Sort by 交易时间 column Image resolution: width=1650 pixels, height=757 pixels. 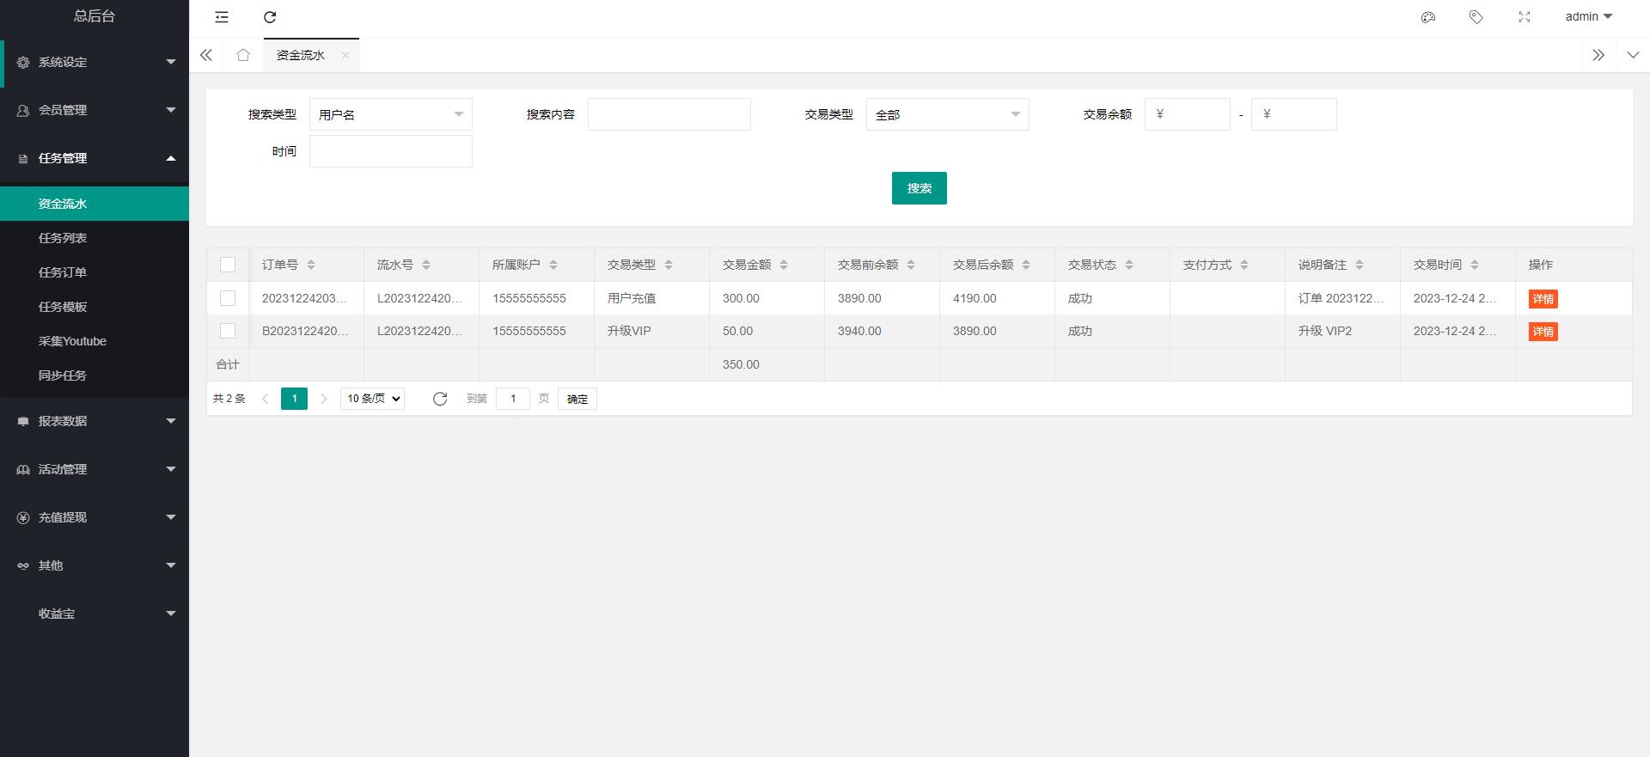[1475, 265]
